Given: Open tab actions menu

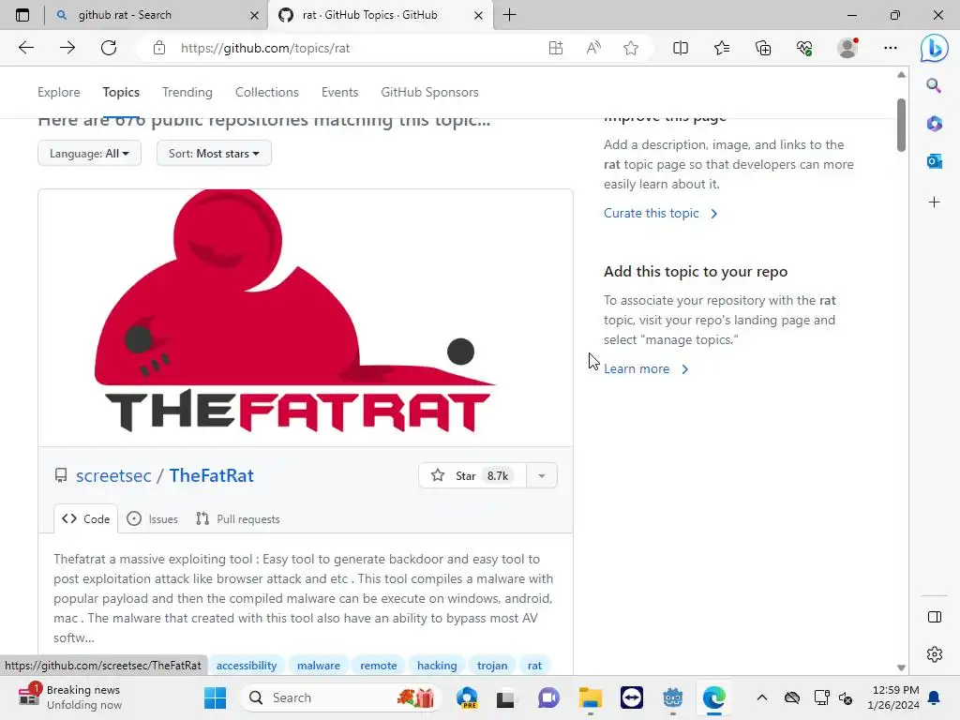Looking at the screenshot, I should tap(22, 15).
